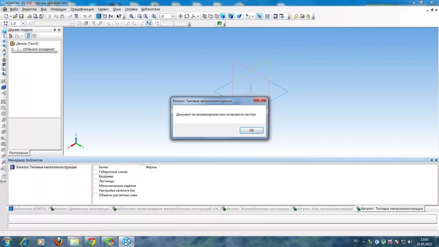Image resolution: width=439 pixels, height=247 pixels.
Task: Toggle the highlighted model tree display mode button
Action: [28, 36]
